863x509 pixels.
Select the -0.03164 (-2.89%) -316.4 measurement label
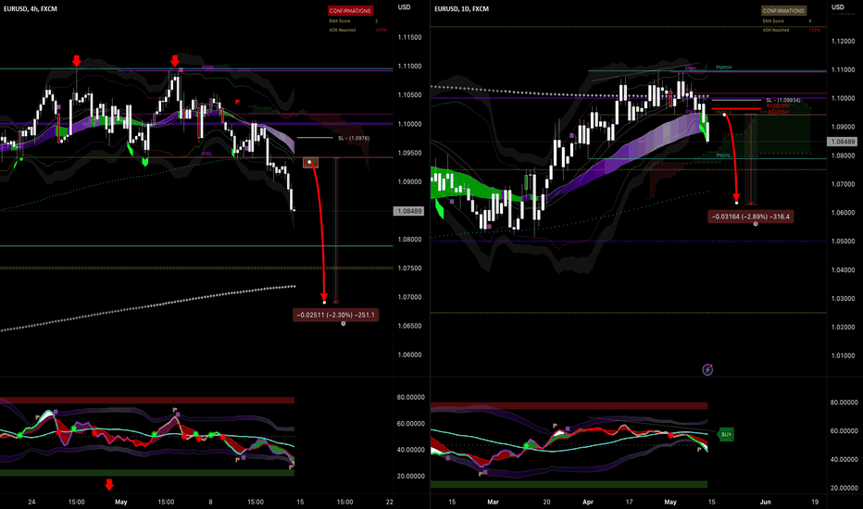tap(751, 217)
